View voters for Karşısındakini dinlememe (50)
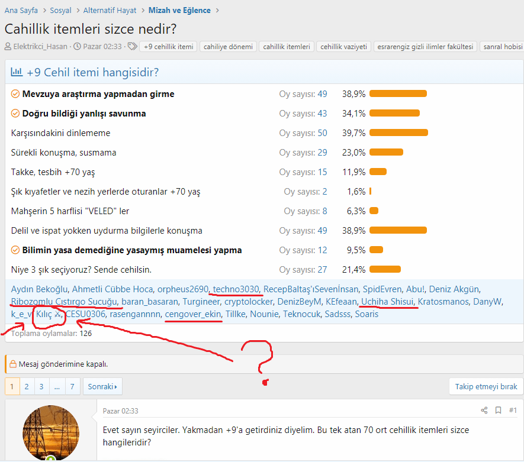 (322, 133)
